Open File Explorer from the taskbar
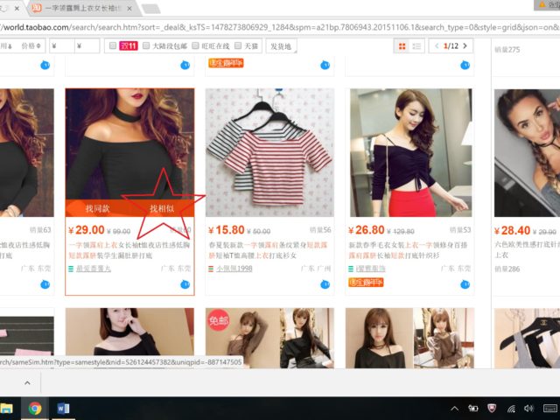This screenshot has height=420, width=560. click(6, 408)
